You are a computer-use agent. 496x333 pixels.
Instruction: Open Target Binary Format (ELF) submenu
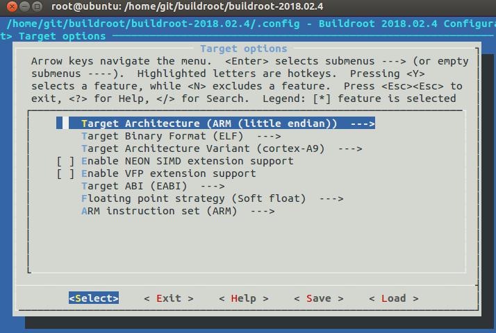181,136
